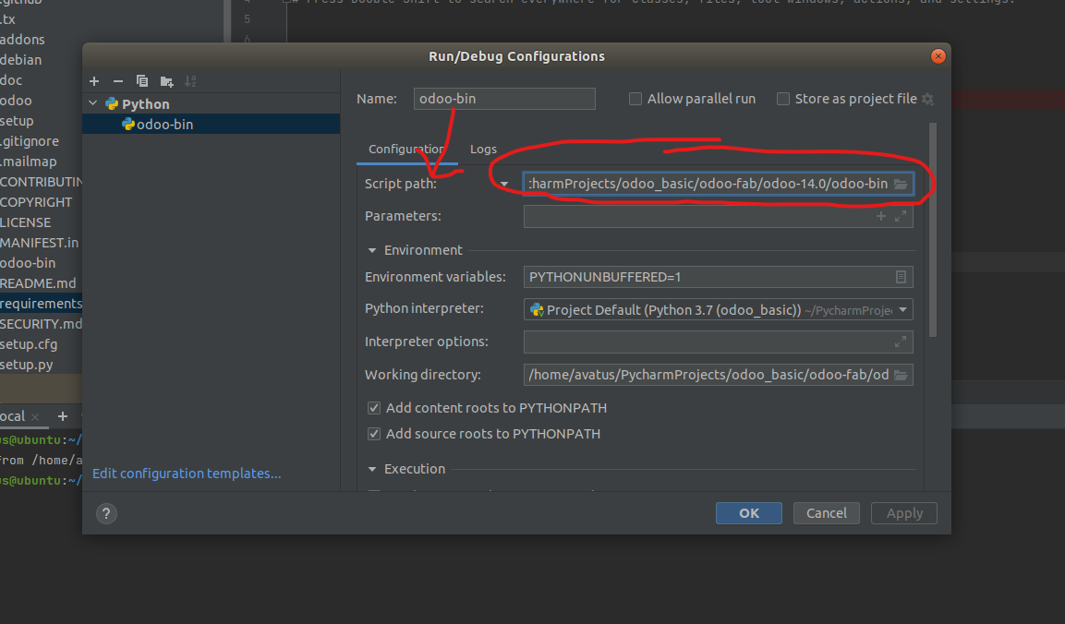This screenshot has width=1065, height=624.
Task: Click the Cancel button
Action: tap(826, 513)
